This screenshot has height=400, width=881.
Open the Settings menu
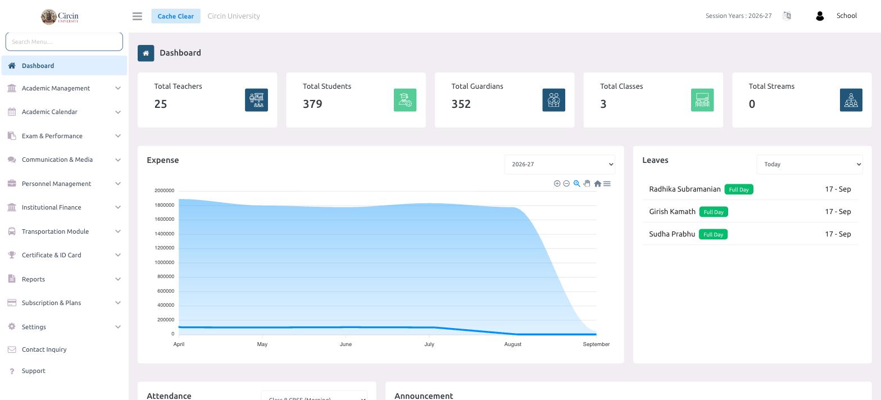64,327
